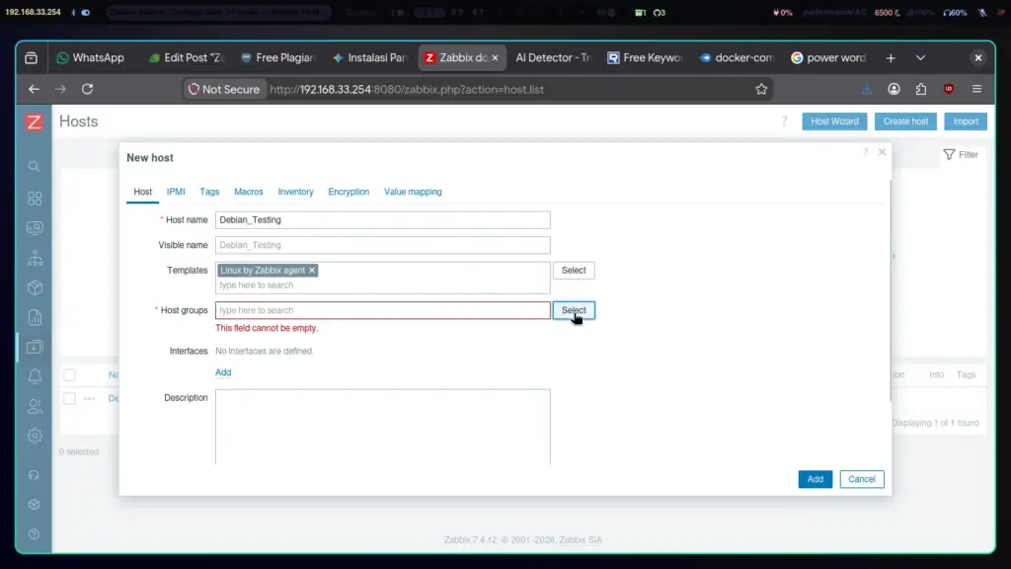The image size is (1011, 569).
Task: Open uBlock extension icon
Action: (949, 89)
